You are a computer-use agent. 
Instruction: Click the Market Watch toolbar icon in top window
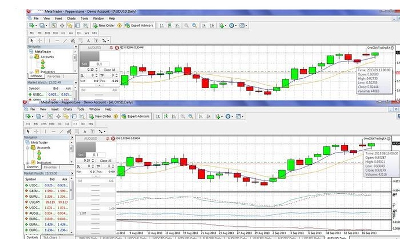click(54, 26)
